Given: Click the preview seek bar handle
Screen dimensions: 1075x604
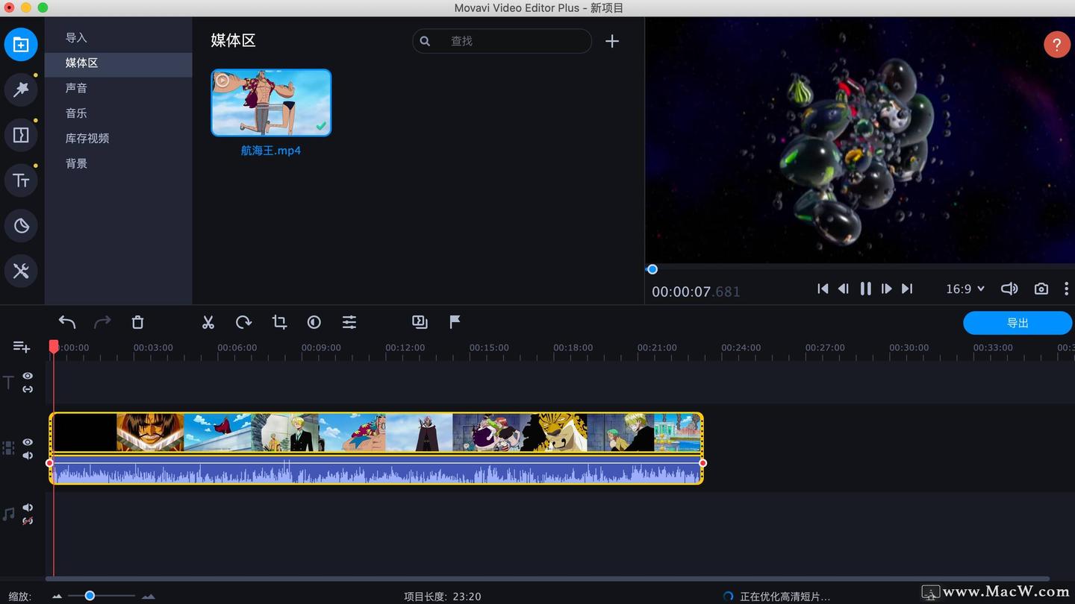Looking at the screenshot, I should 652,269.
